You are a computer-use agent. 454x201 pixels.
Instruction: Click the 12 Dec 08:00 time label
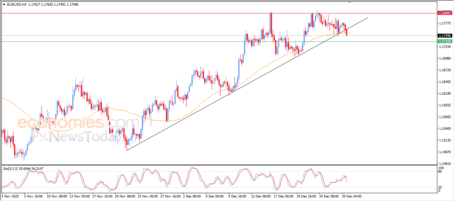(261, 196)
